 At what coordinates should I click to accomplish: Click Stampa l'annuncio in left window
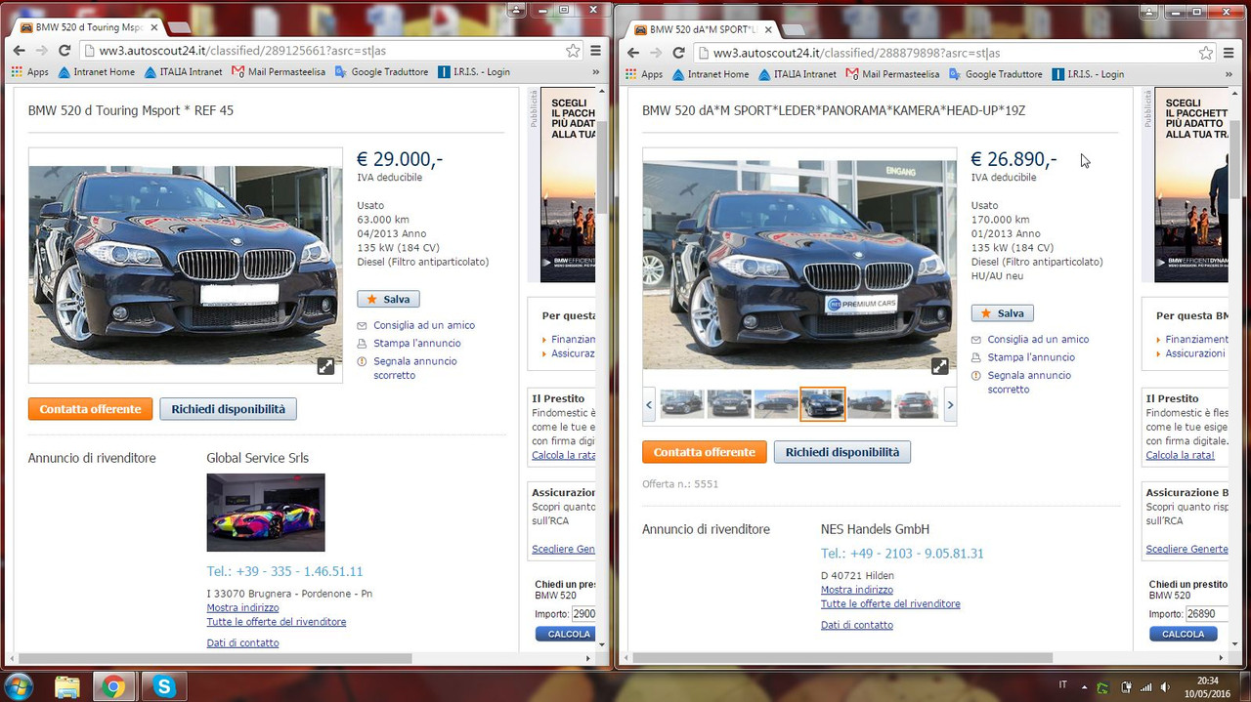point(417,344)
